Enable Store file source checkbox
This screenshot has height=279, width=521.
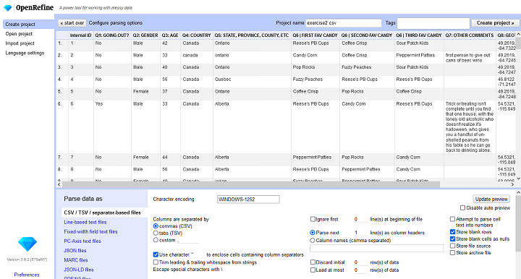[x=452, y=246]
